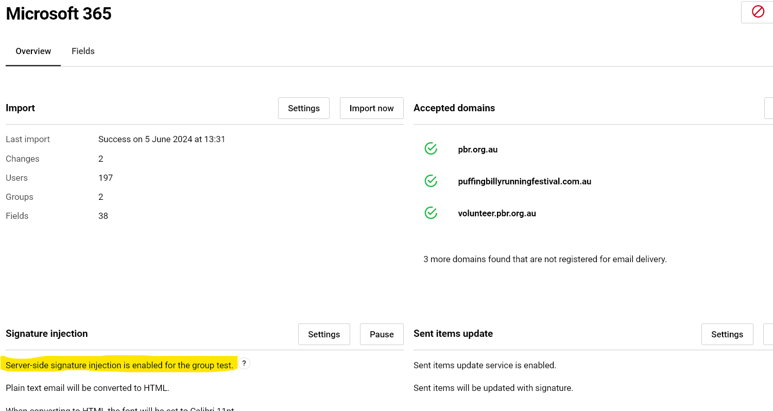The image size is (773, 411).
Task: Click the volunteer.pbr.org.au domain text
Action: coord(497,213)
